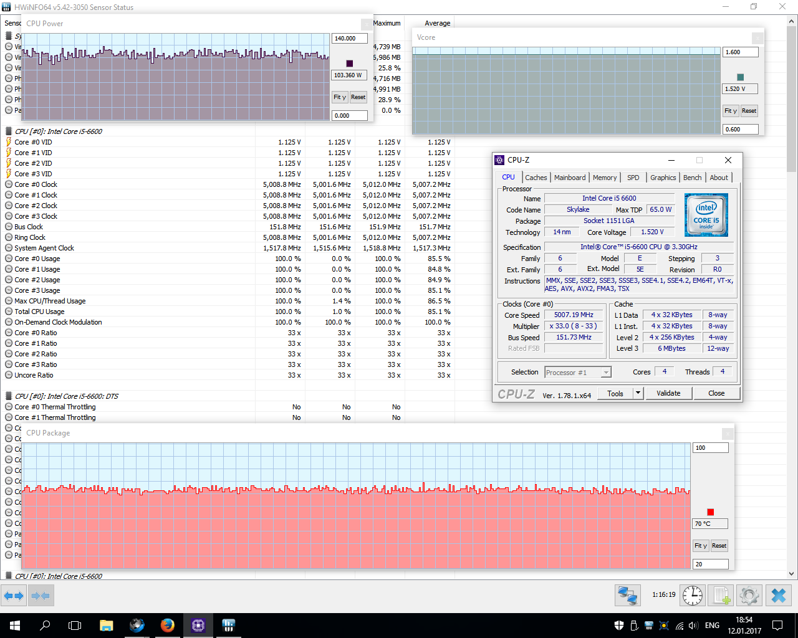The height and width of the screenshot is (638, 798).
Task: Click the CPU-Z title bar app icon
Action: 499,160
